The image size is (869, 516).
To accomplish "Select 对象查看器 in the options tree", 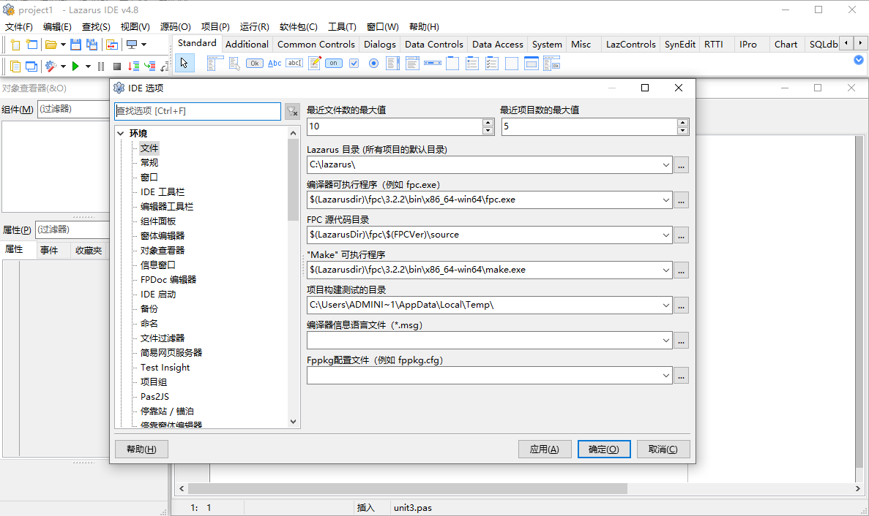I will tap(163, 251).
